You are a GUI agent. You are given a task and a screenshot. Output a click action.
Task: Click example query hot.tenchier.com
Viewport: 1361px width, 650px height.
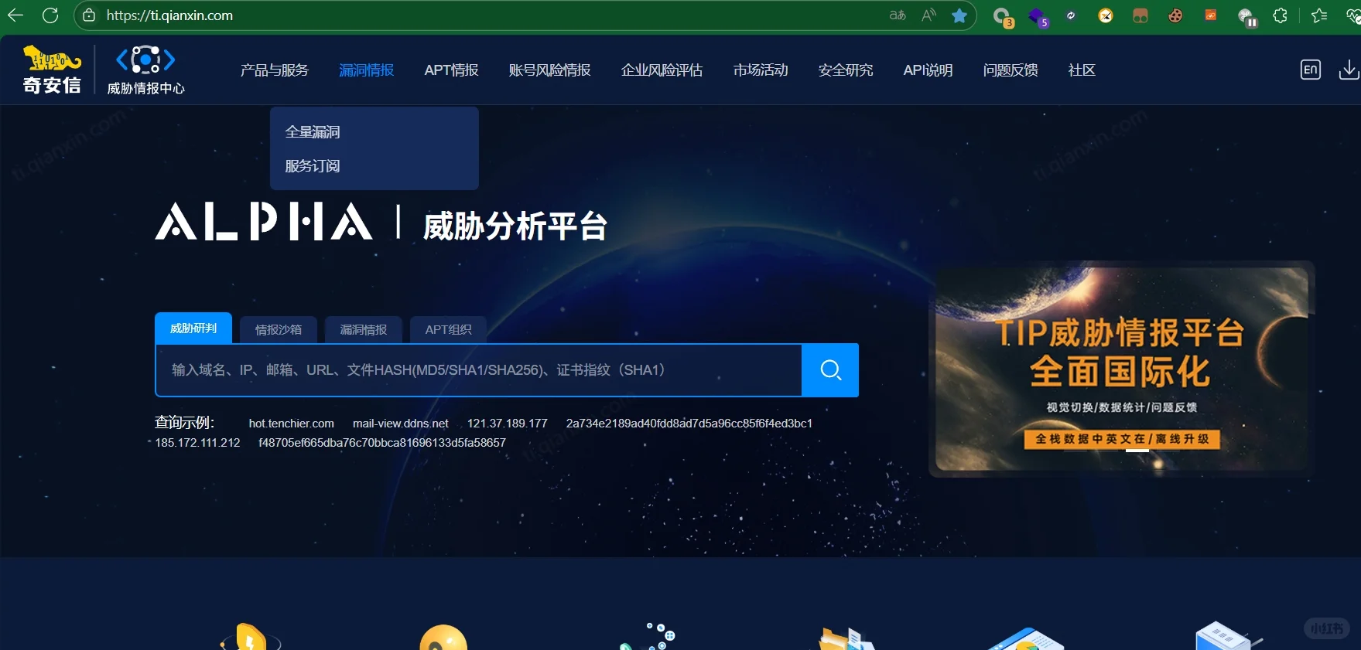pyautogui.click(x=292, y=424)
